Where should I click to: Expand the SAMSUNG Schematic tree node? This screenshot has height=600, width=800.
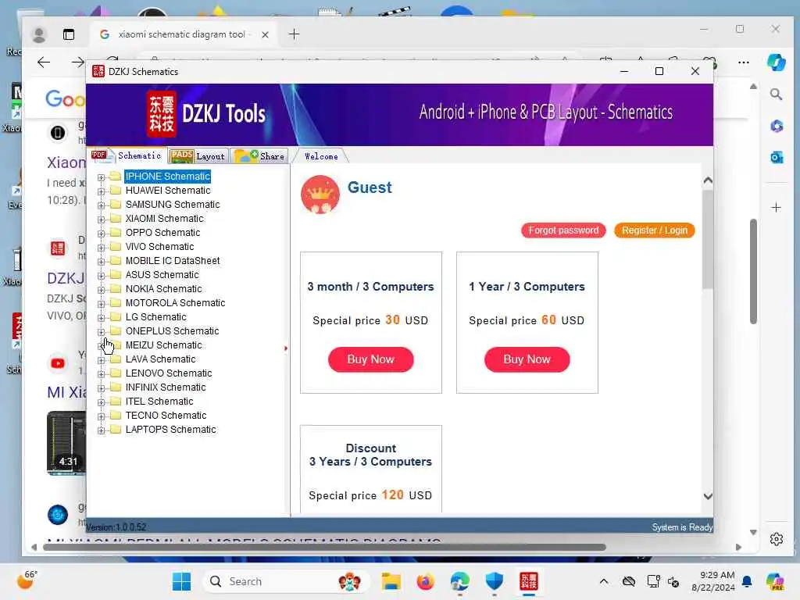click(x=101, y=205)
